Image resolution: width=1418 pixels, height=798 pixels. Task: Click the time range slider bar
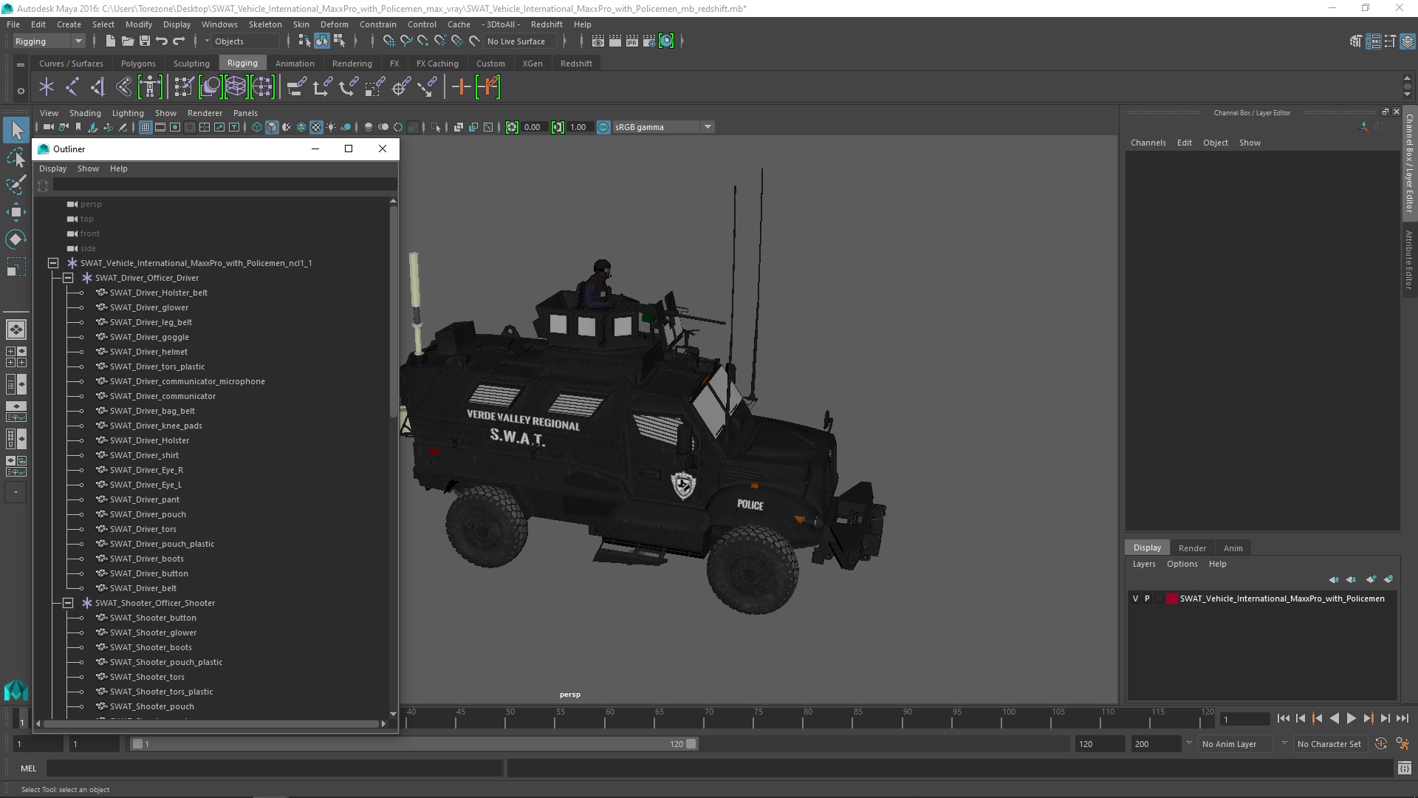pyautogui.click(x=414, y=744)
